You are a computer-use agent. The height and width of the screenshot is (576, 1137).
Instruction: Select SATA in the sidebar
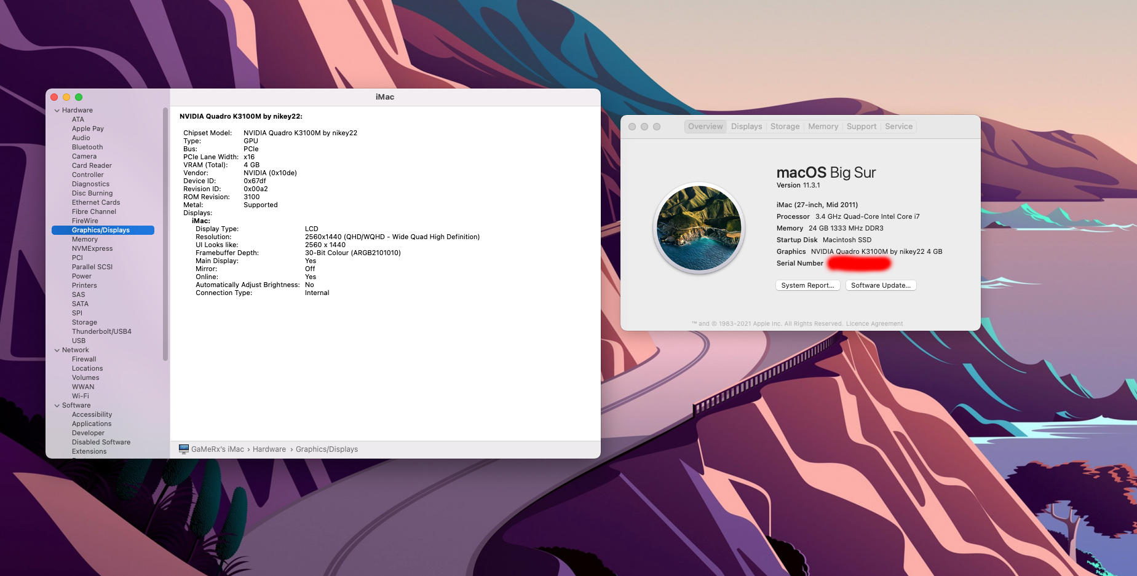click(x=80, y=304)
